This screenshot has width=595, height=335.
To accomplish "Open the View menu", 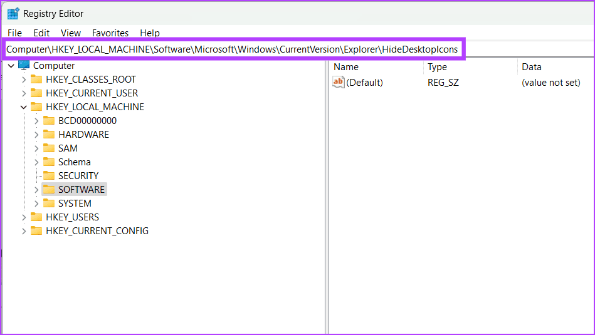I will point(71,33).
